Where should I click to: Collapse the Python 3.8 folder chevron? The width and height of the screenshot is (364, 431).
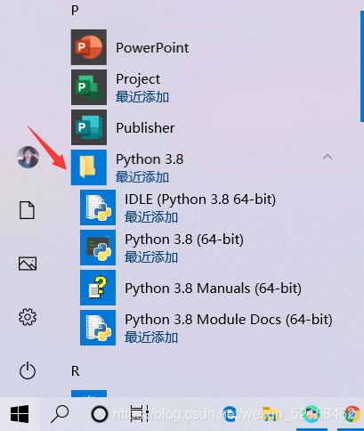[328, 157]
